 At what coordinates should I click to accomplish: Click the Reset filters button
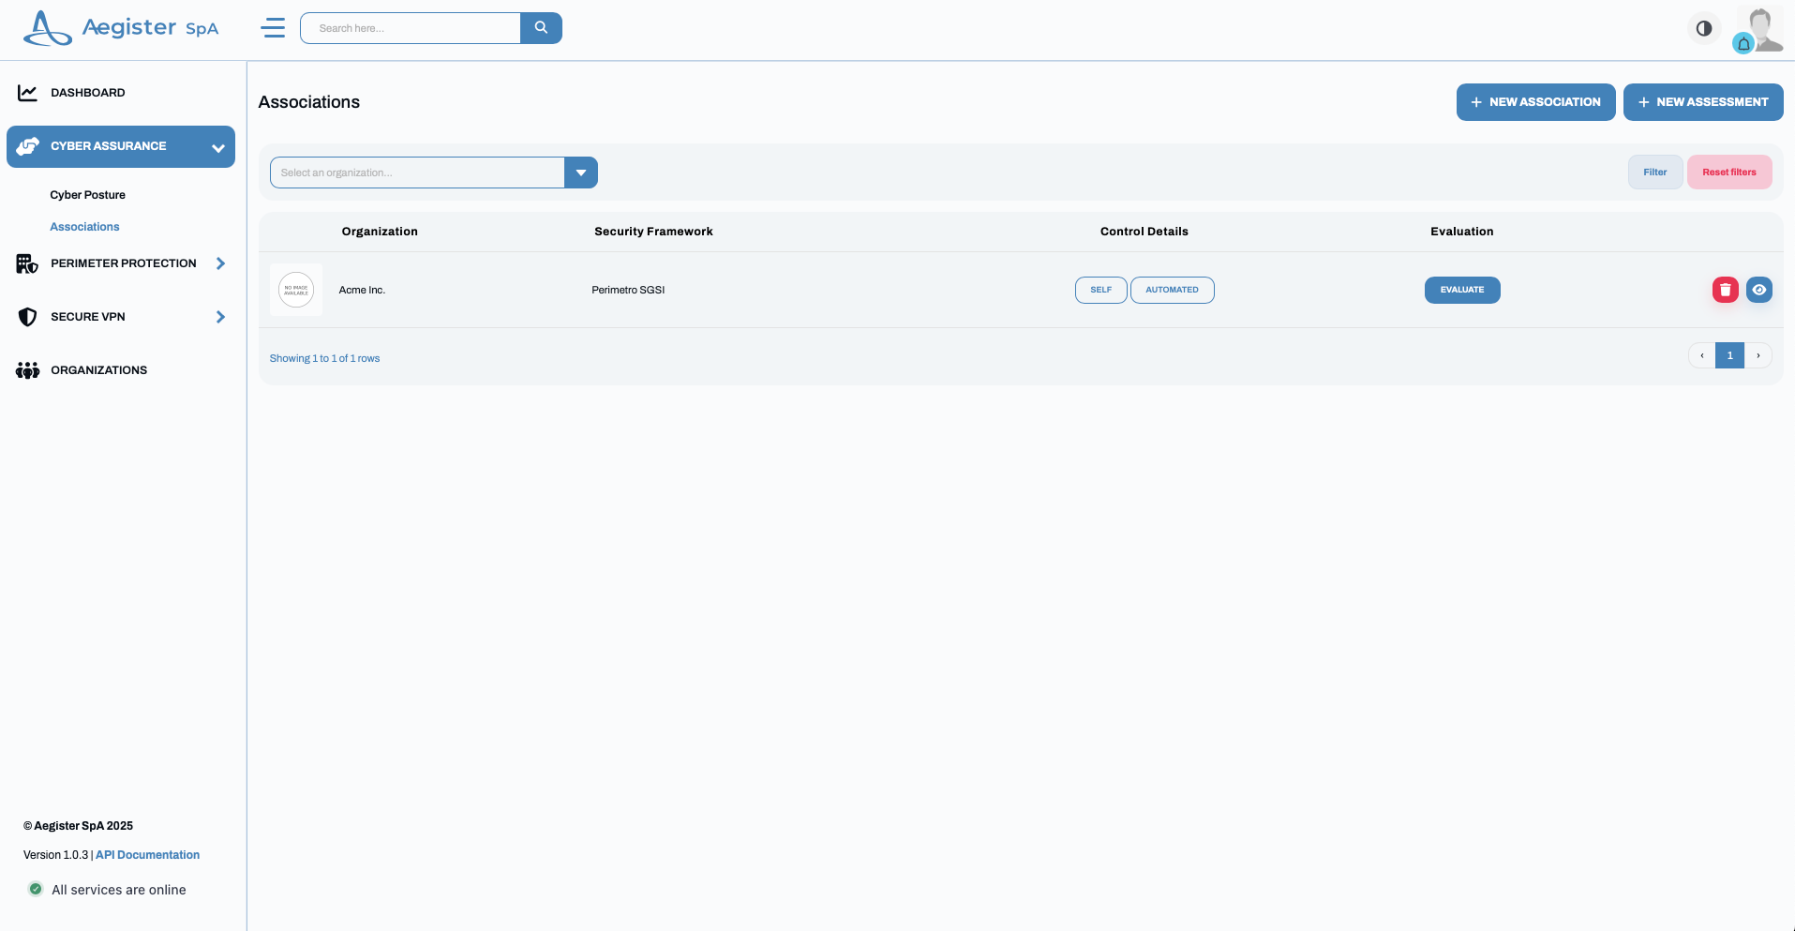tap(1729, 173)
